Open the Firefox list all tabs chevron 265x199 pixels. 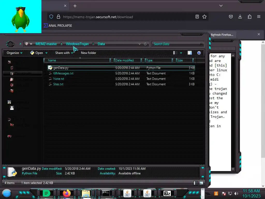pos(221,6)
